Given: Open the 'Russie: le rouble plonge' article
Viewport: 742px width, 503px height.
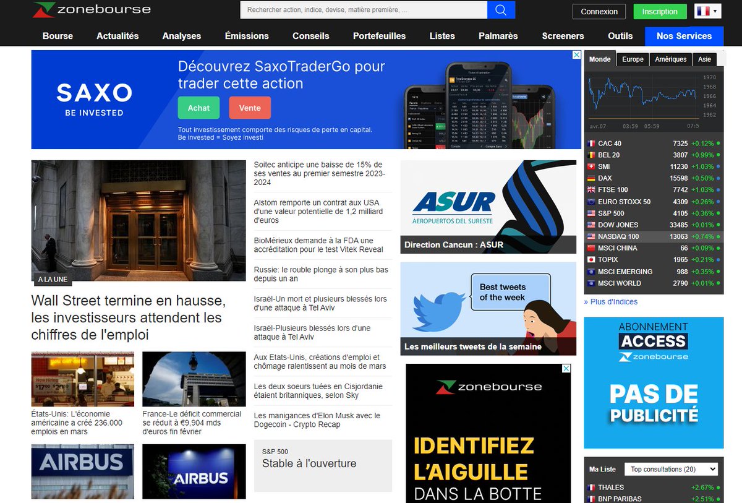Looking at the screenshot, I should tap(321, 274).
